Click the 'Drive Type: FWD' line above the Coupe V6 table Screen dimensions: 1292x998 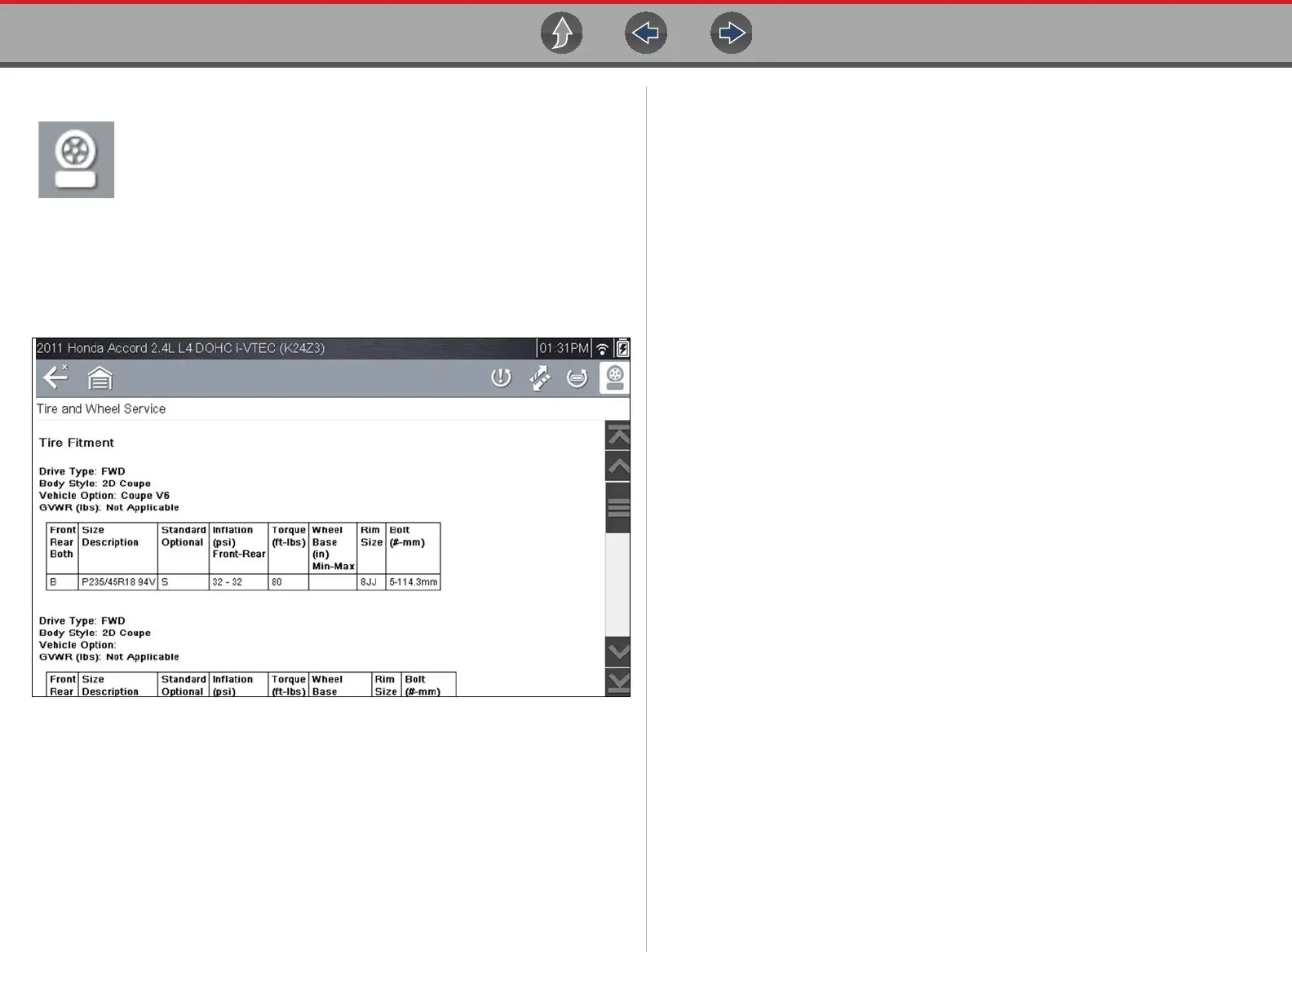(x=82, y=471)
